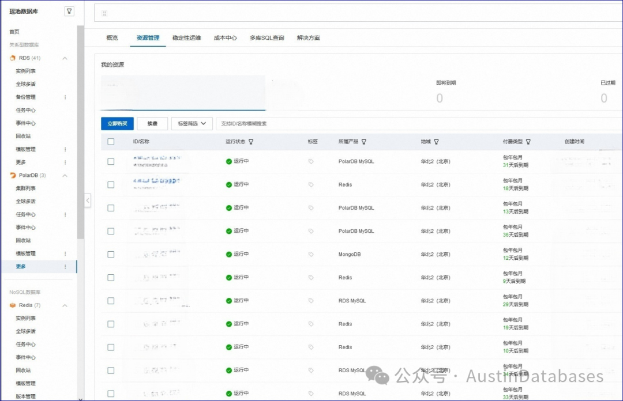Click the tag icon in the 31天后到期 row
Screen dimensions: 623x401
tap(311, 161)
